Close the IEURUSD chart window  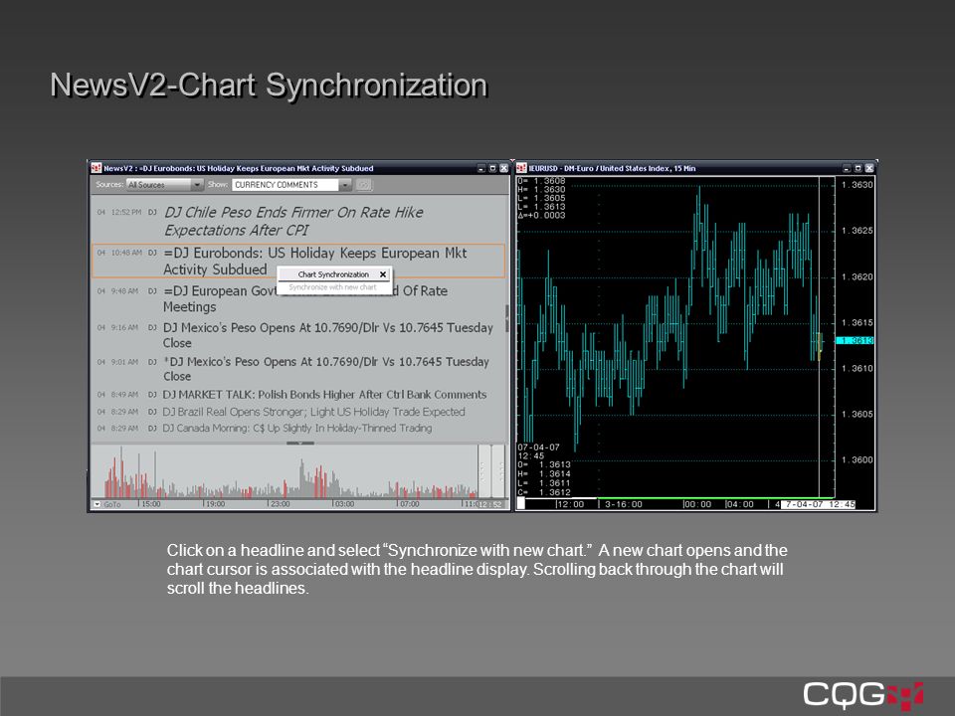coord(869,168)
